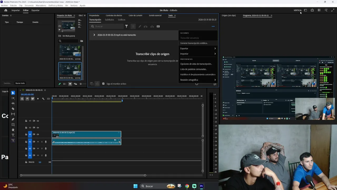Select the Slip tool

(x=13, y=114)
